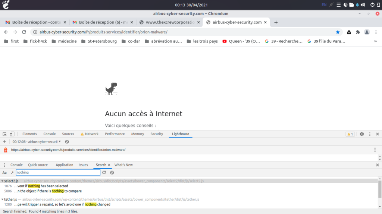Toggle match case Aa in Search
The height and width of the screenshot is (214, 382).
(x=4, y=172)
